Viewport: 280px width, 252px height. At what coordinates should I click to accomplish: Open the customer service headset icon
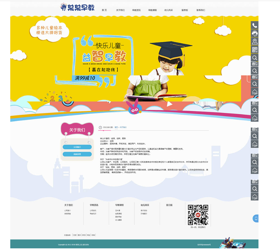click(x=255, y=33)
